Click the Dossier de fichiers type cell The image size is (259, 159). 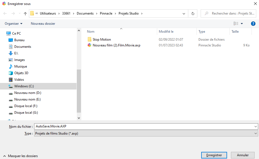point(211,40)
